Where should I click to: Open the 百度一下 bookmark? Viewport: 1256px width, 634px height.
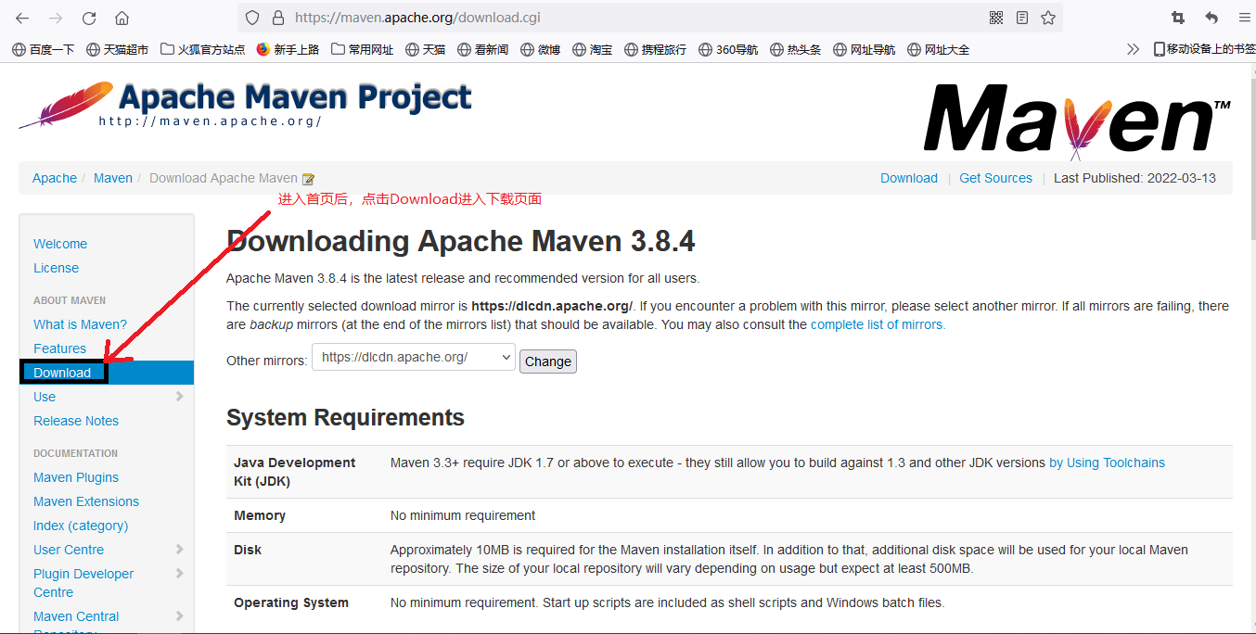click(x=44, y=49)
